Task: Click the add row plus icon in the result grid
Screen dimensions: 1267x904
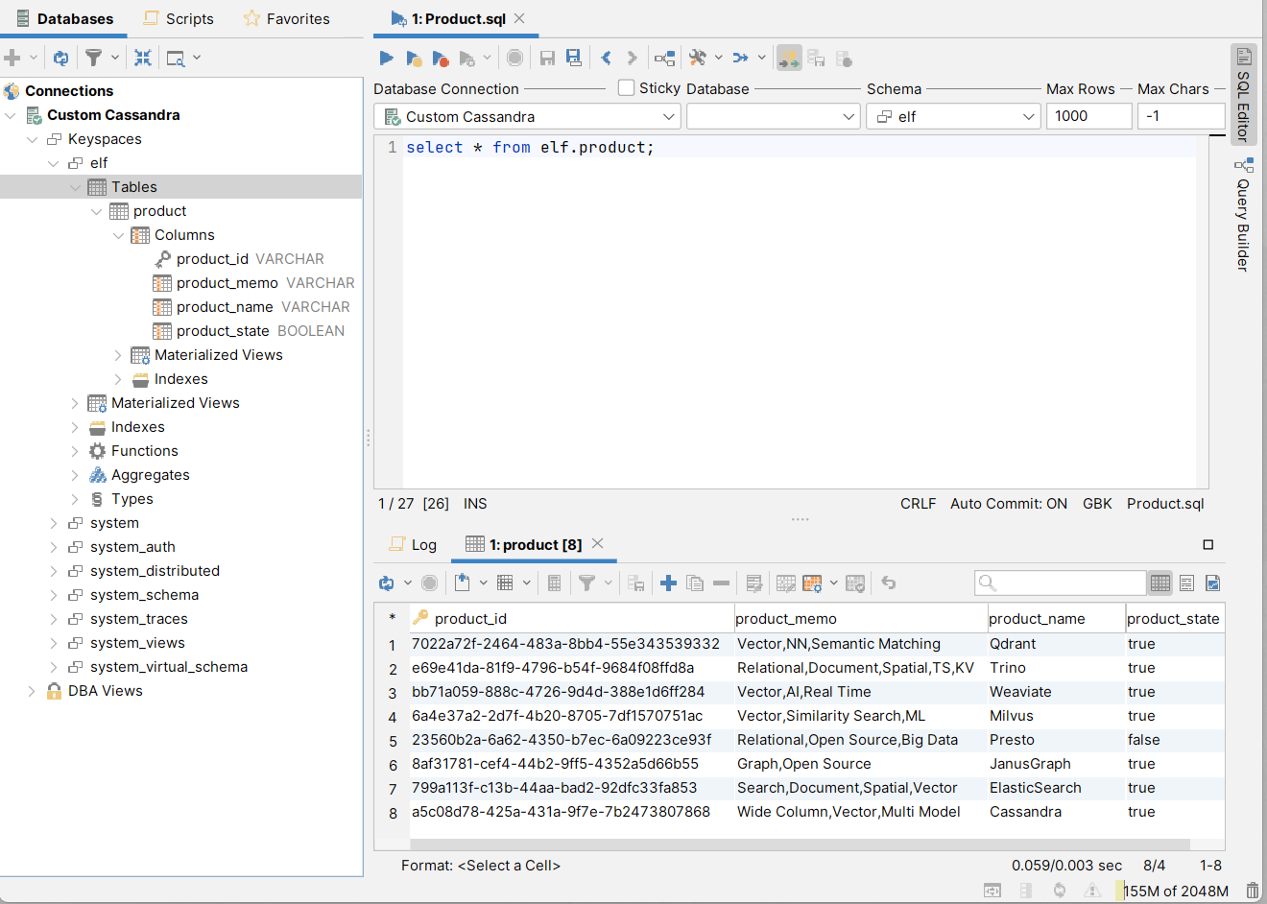Action: coord(669,583)
